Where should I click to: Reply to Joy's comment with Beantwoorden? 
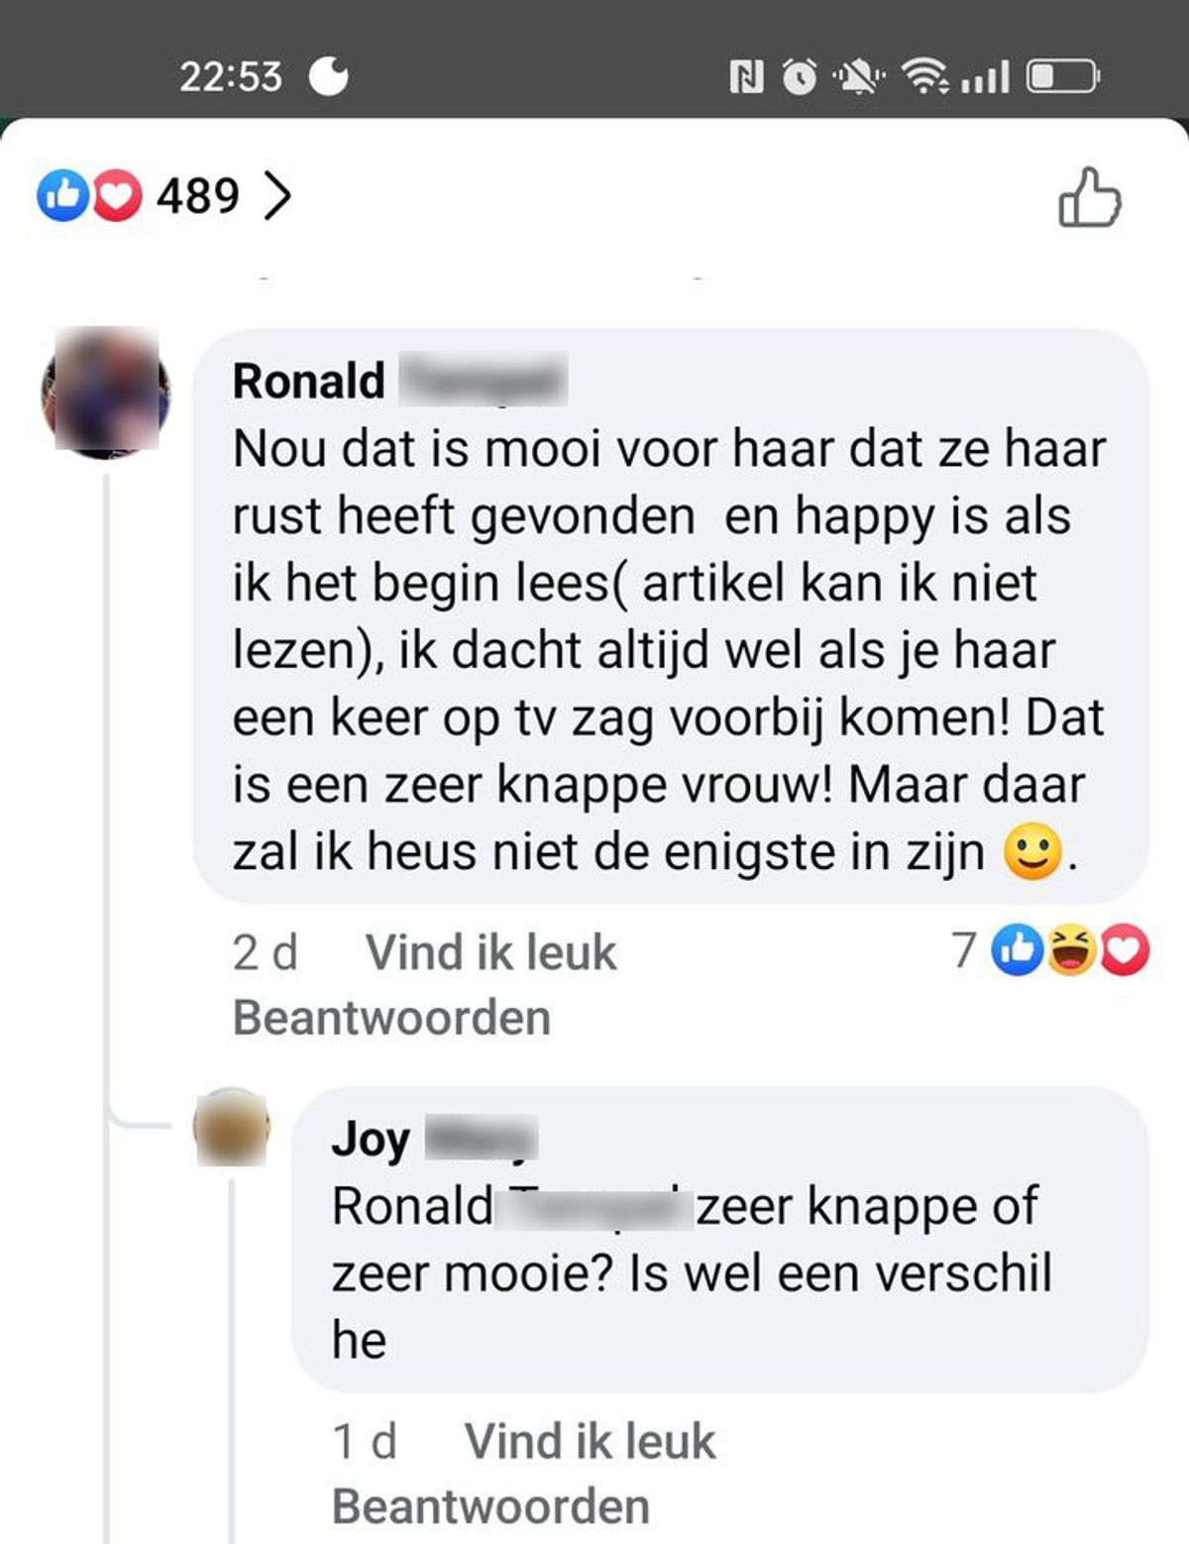490,1506
